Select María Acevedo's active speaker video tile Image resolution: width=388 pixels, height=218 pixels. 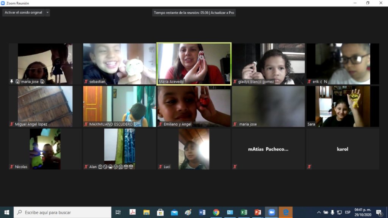tap(194, 63)
